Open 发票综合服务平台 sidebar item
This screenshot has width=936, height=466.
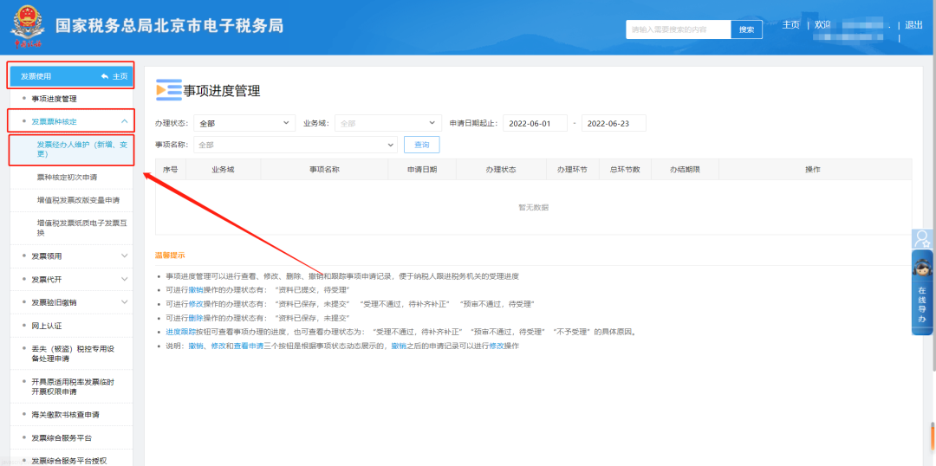pyautogui.click(x=62, y=438)
